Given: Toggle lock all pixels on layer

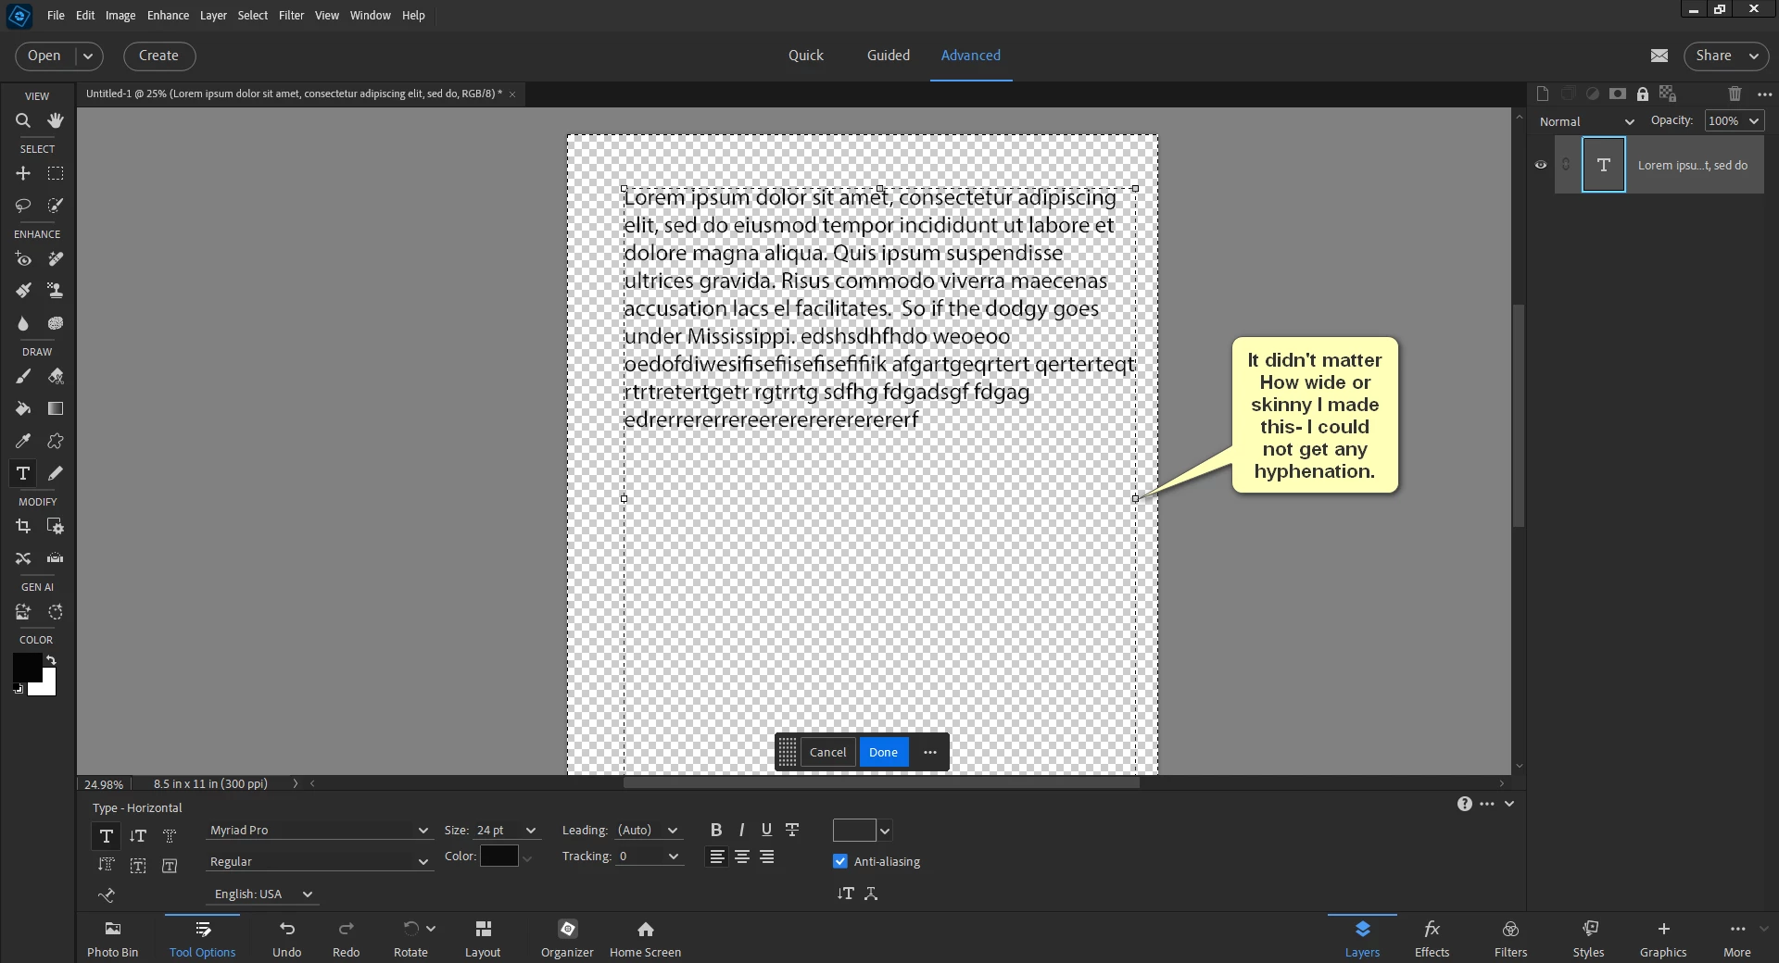Looking at the screenshot, I should [1643, 94].
